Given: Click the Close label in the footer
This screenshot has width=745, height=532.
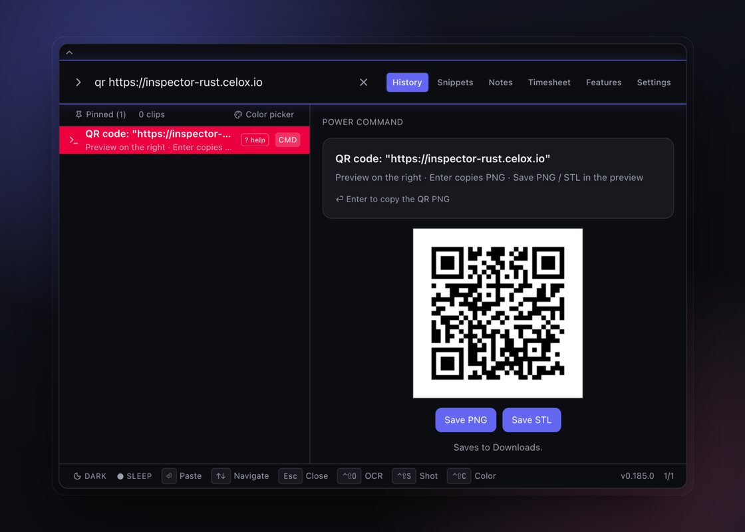Looking at the screenshot, I should click(317, 476).
